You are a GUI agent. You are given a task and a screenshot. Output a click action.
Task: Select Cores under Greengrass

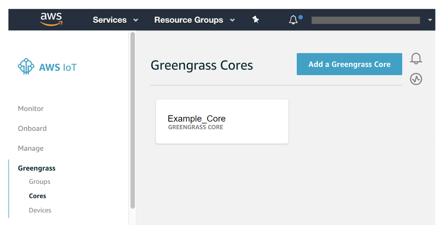click(x=37, y=196)
